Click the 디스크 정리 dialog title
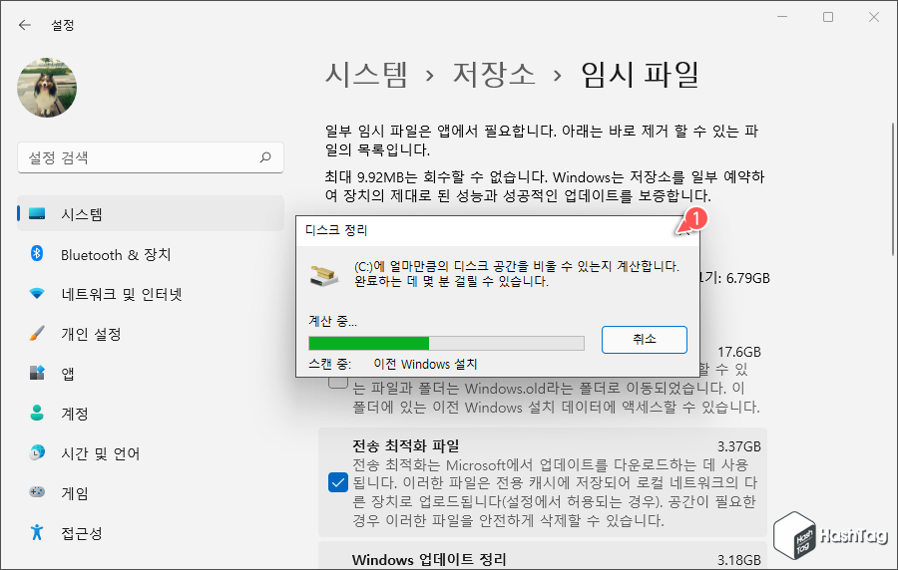Screen dimensions: 898x570 [x=336, y=230]
